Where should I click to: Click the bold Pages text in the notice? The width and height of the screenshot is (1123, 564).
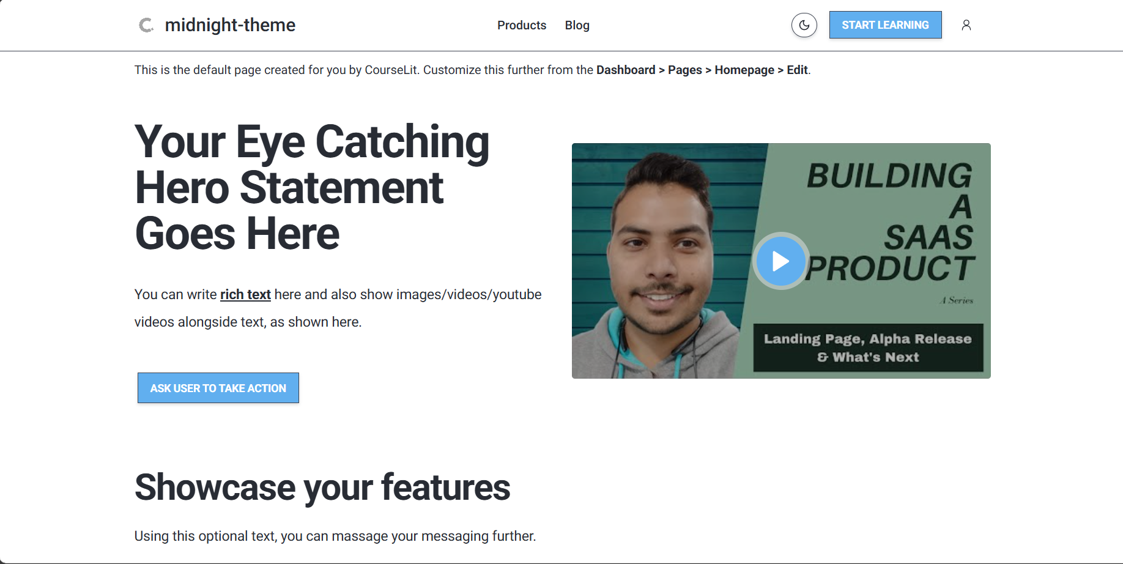(x=684, y=70)
